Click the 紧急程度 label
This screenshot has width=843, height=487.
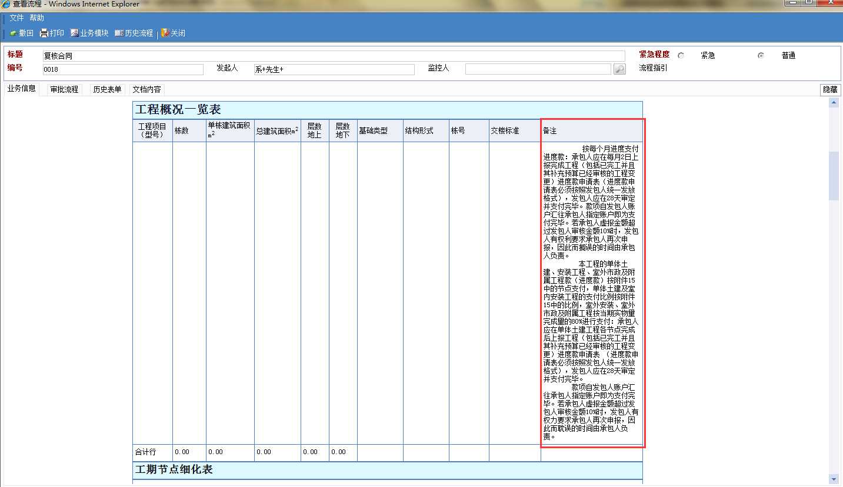coord(654,54)
